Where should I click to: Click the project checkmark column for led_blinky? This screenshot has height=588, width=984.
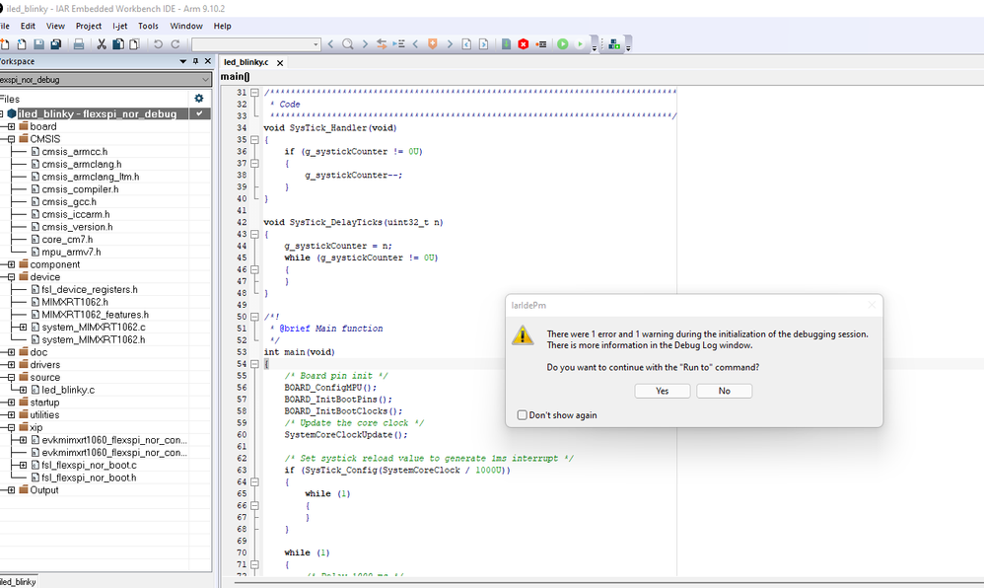coord(199,113)
